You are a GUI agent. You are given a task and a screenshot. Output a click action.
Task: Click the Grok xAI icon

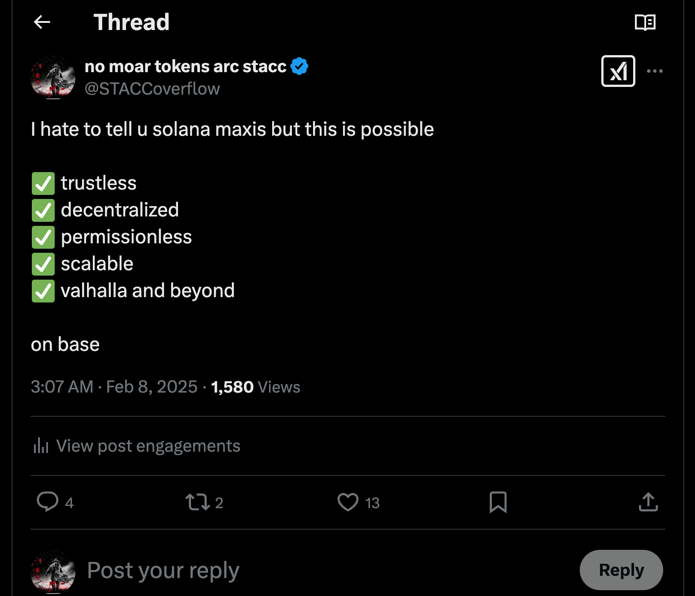pyautogui.click(x=618, y=71)
